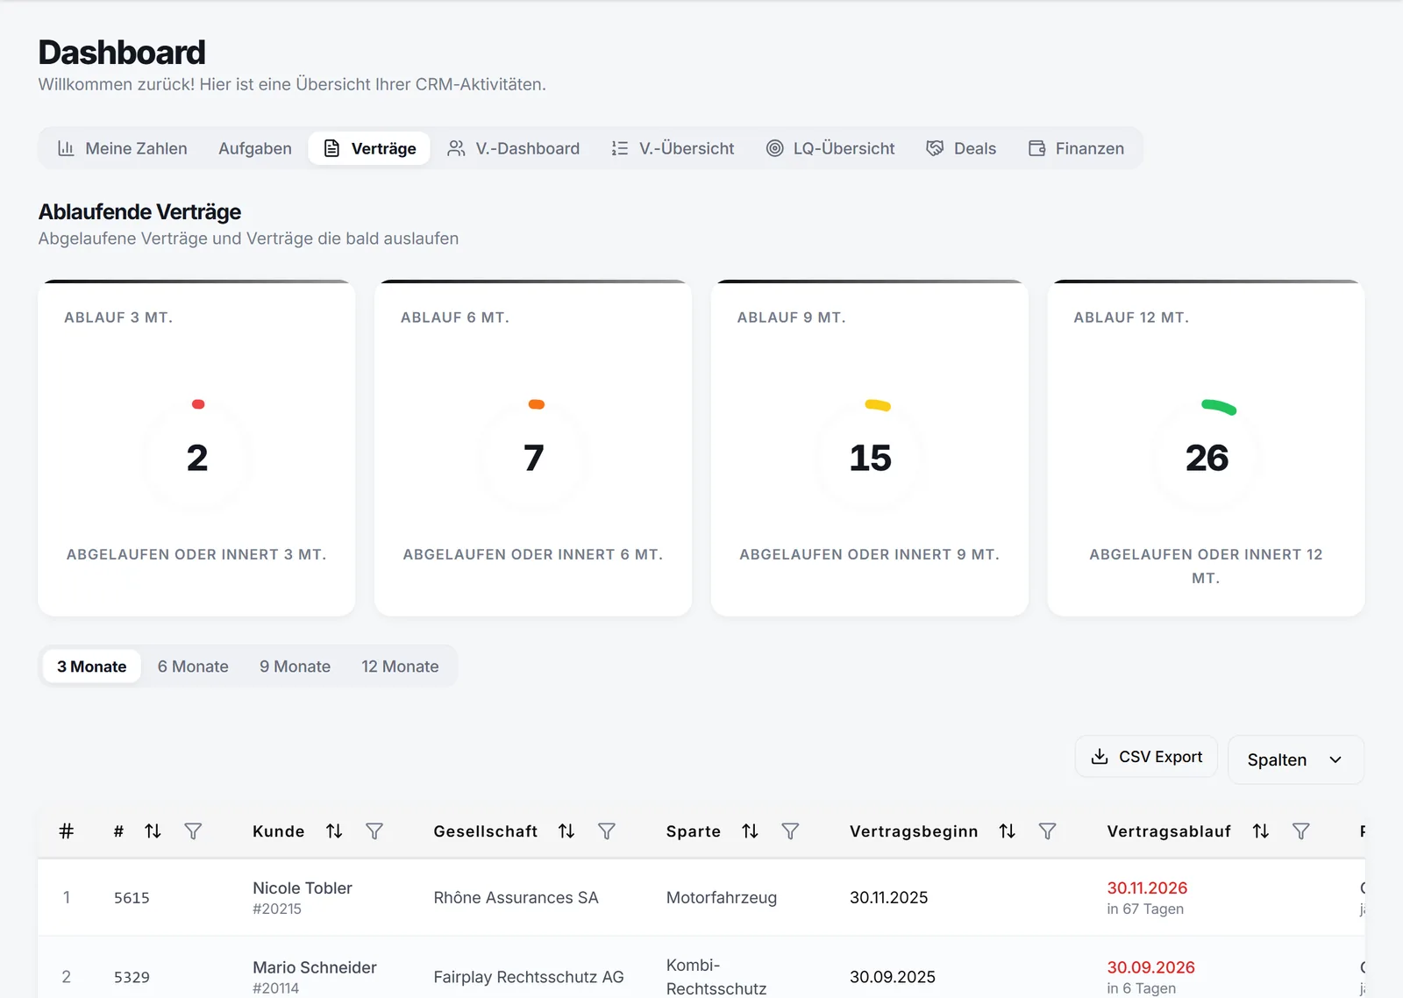Sort the Gesellschaft column
Screen dimensions: 1403x998
[566, 830]
